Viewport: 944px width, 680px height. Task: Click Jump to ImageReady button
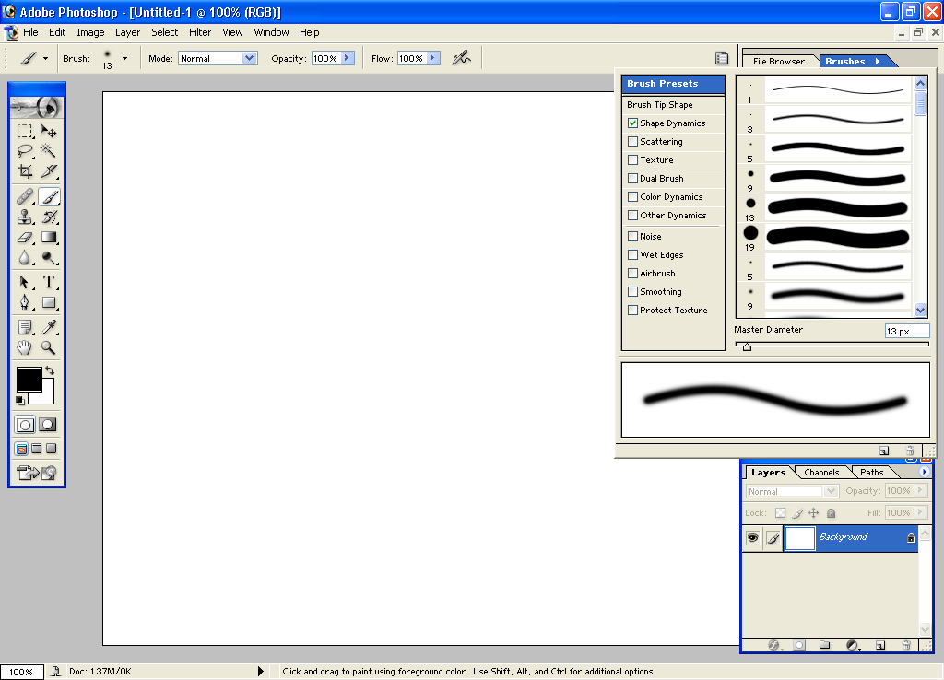pos(37,473)
